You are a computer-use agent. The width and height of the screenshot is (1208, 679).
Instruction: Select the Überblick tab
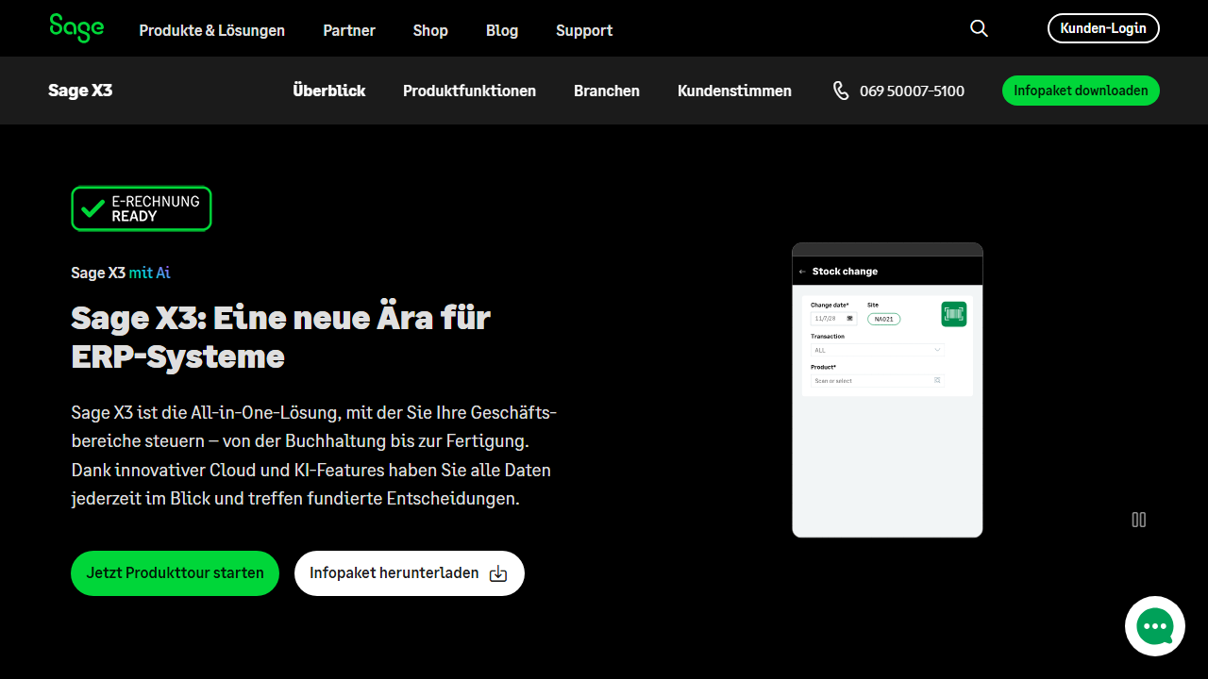(329, 91)
